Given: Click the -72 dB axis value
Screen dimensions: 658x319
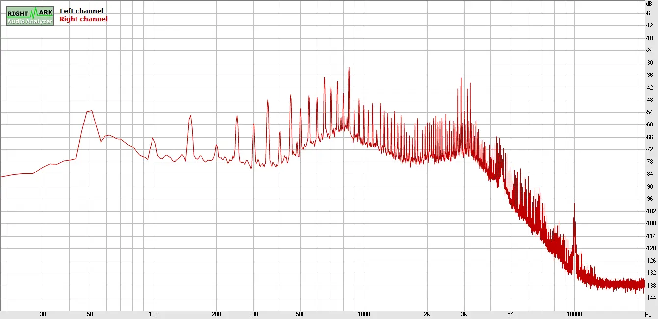Looking at the screenshot, I should (649, 149).
